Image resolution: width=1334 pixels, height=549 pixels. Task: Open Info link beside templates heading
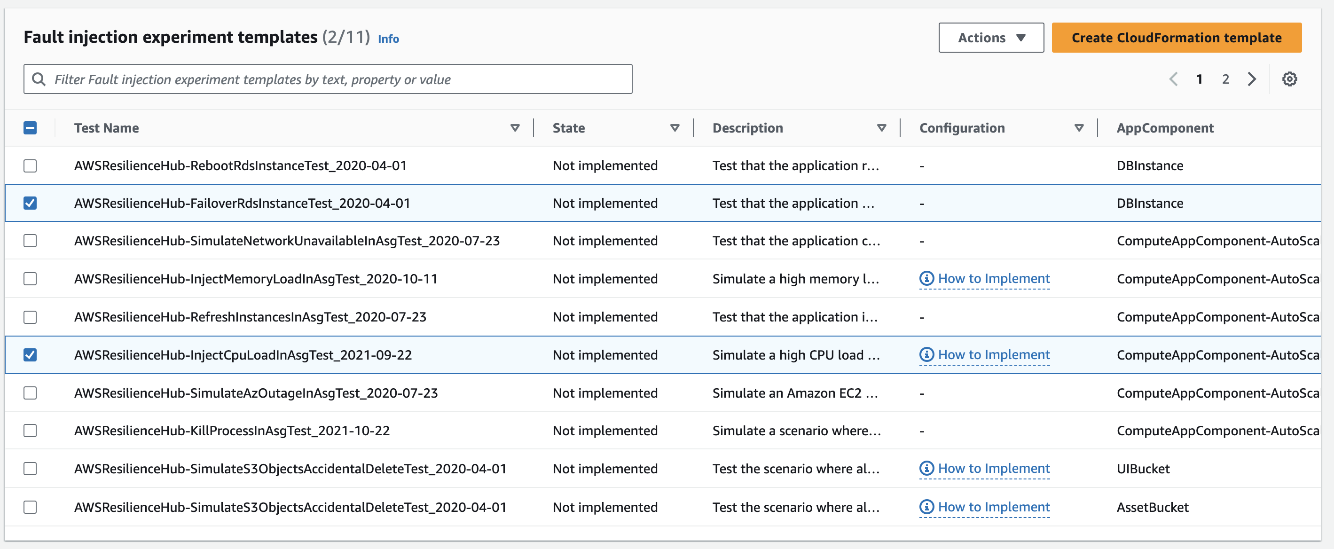(x=388, y=39)
